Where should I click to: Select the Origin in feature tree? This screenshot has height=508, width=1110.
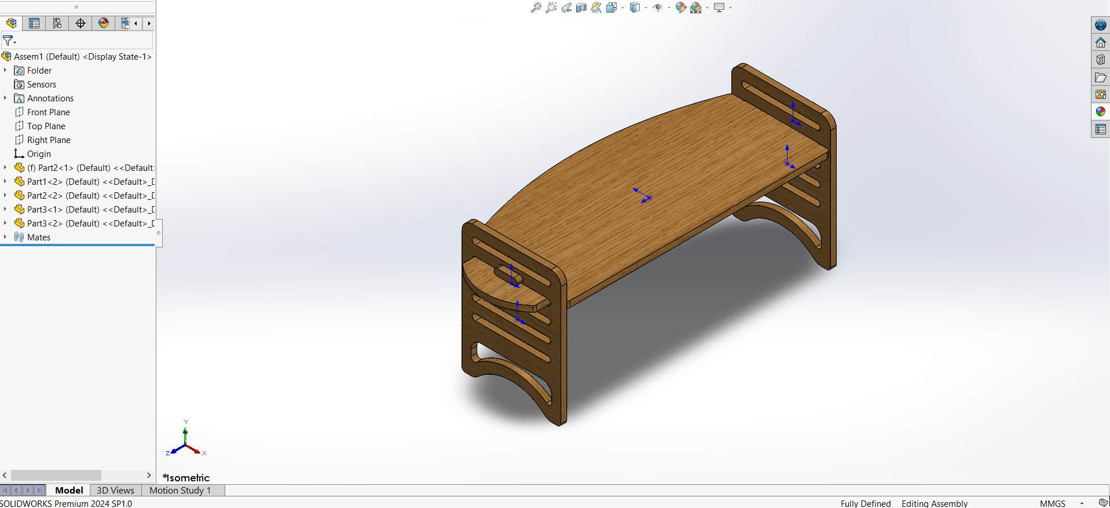33,154
